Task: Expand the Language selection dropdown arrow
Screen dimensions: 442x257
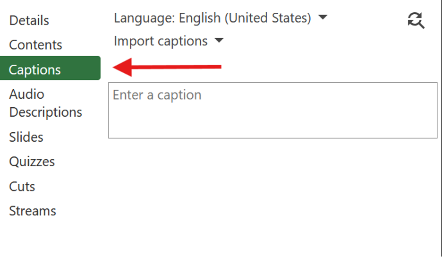Action: pyautogui.click(x=323, y=17)
